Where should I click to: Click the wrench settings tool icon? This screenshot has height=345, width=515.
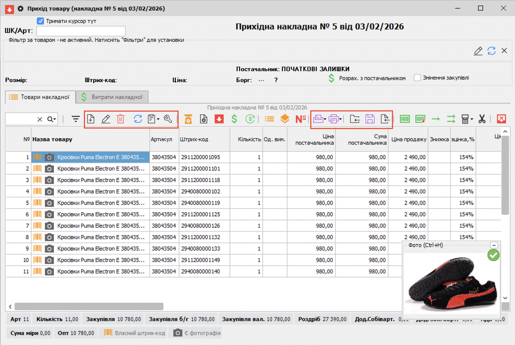pos(168,119)
